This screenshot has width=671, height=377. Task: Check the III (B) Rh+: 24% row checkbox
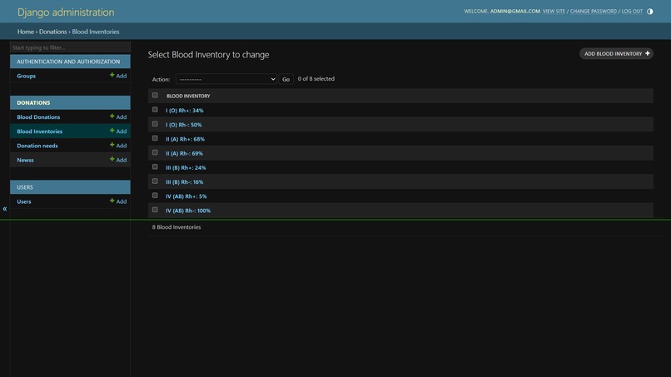pyautogui.click(x=155, y=167)
